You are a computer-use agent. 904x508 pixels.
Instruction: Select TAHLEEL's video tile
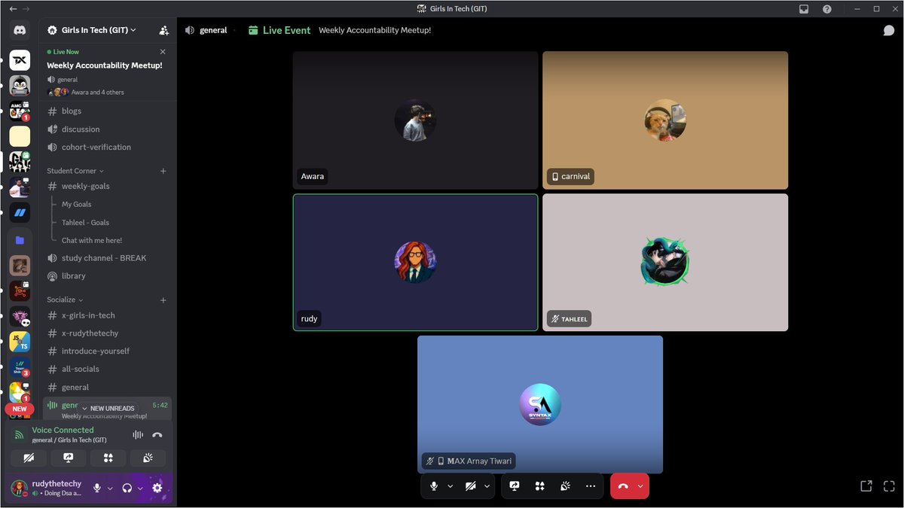coord(665,262)
